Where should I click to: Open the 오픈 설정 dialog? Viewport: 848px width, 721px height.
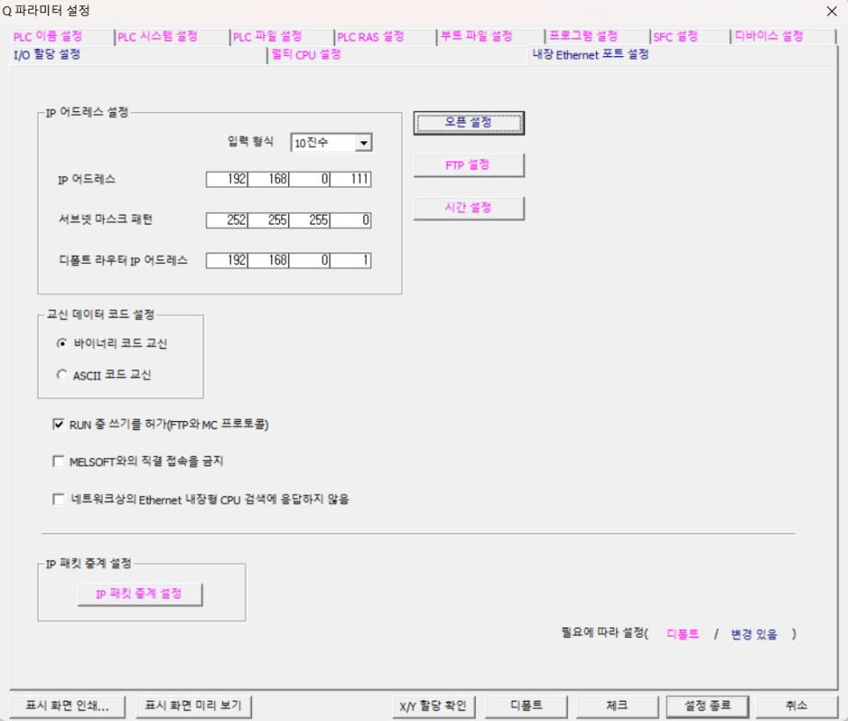[469, 123]
